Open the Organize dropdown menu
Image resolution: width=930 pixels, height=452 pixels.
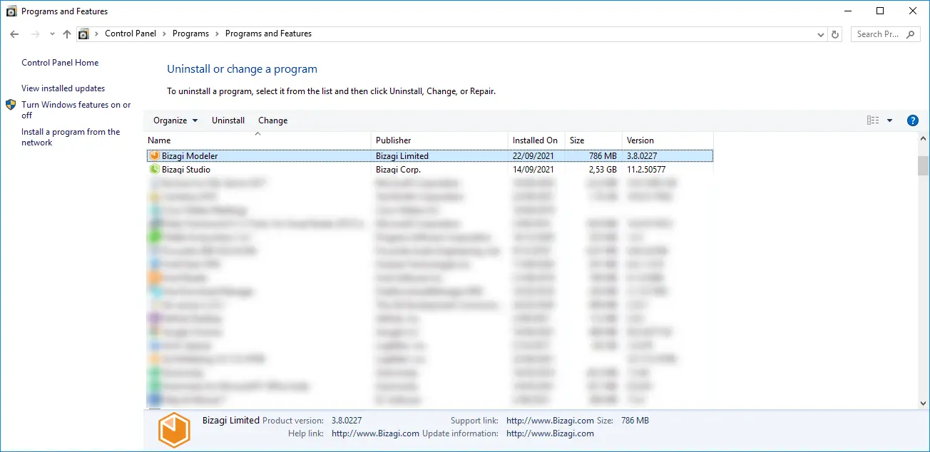pyautogui.click(x=175, y=120)
